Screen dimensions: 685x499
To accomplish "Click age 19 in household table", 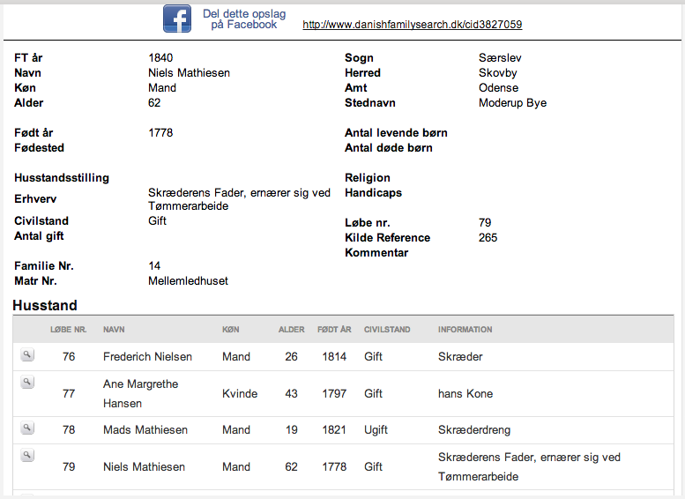I will pos(292,429).
